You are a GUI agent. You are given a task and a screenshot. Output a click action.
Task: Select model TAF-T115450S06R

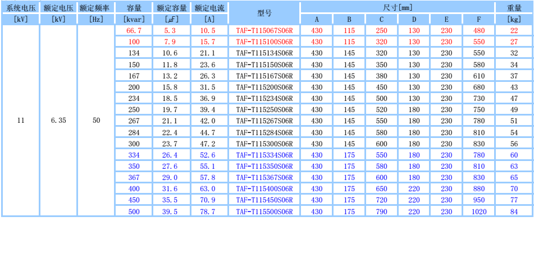click(x=264, y=200)
